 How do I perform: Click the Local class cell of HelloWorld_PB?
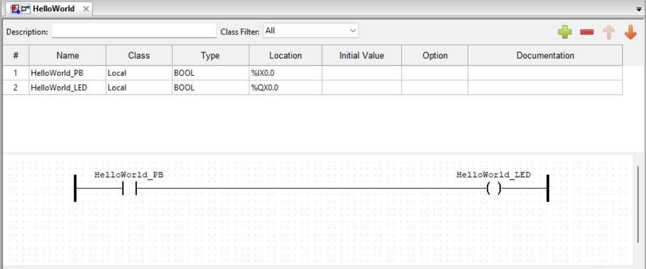139,73
